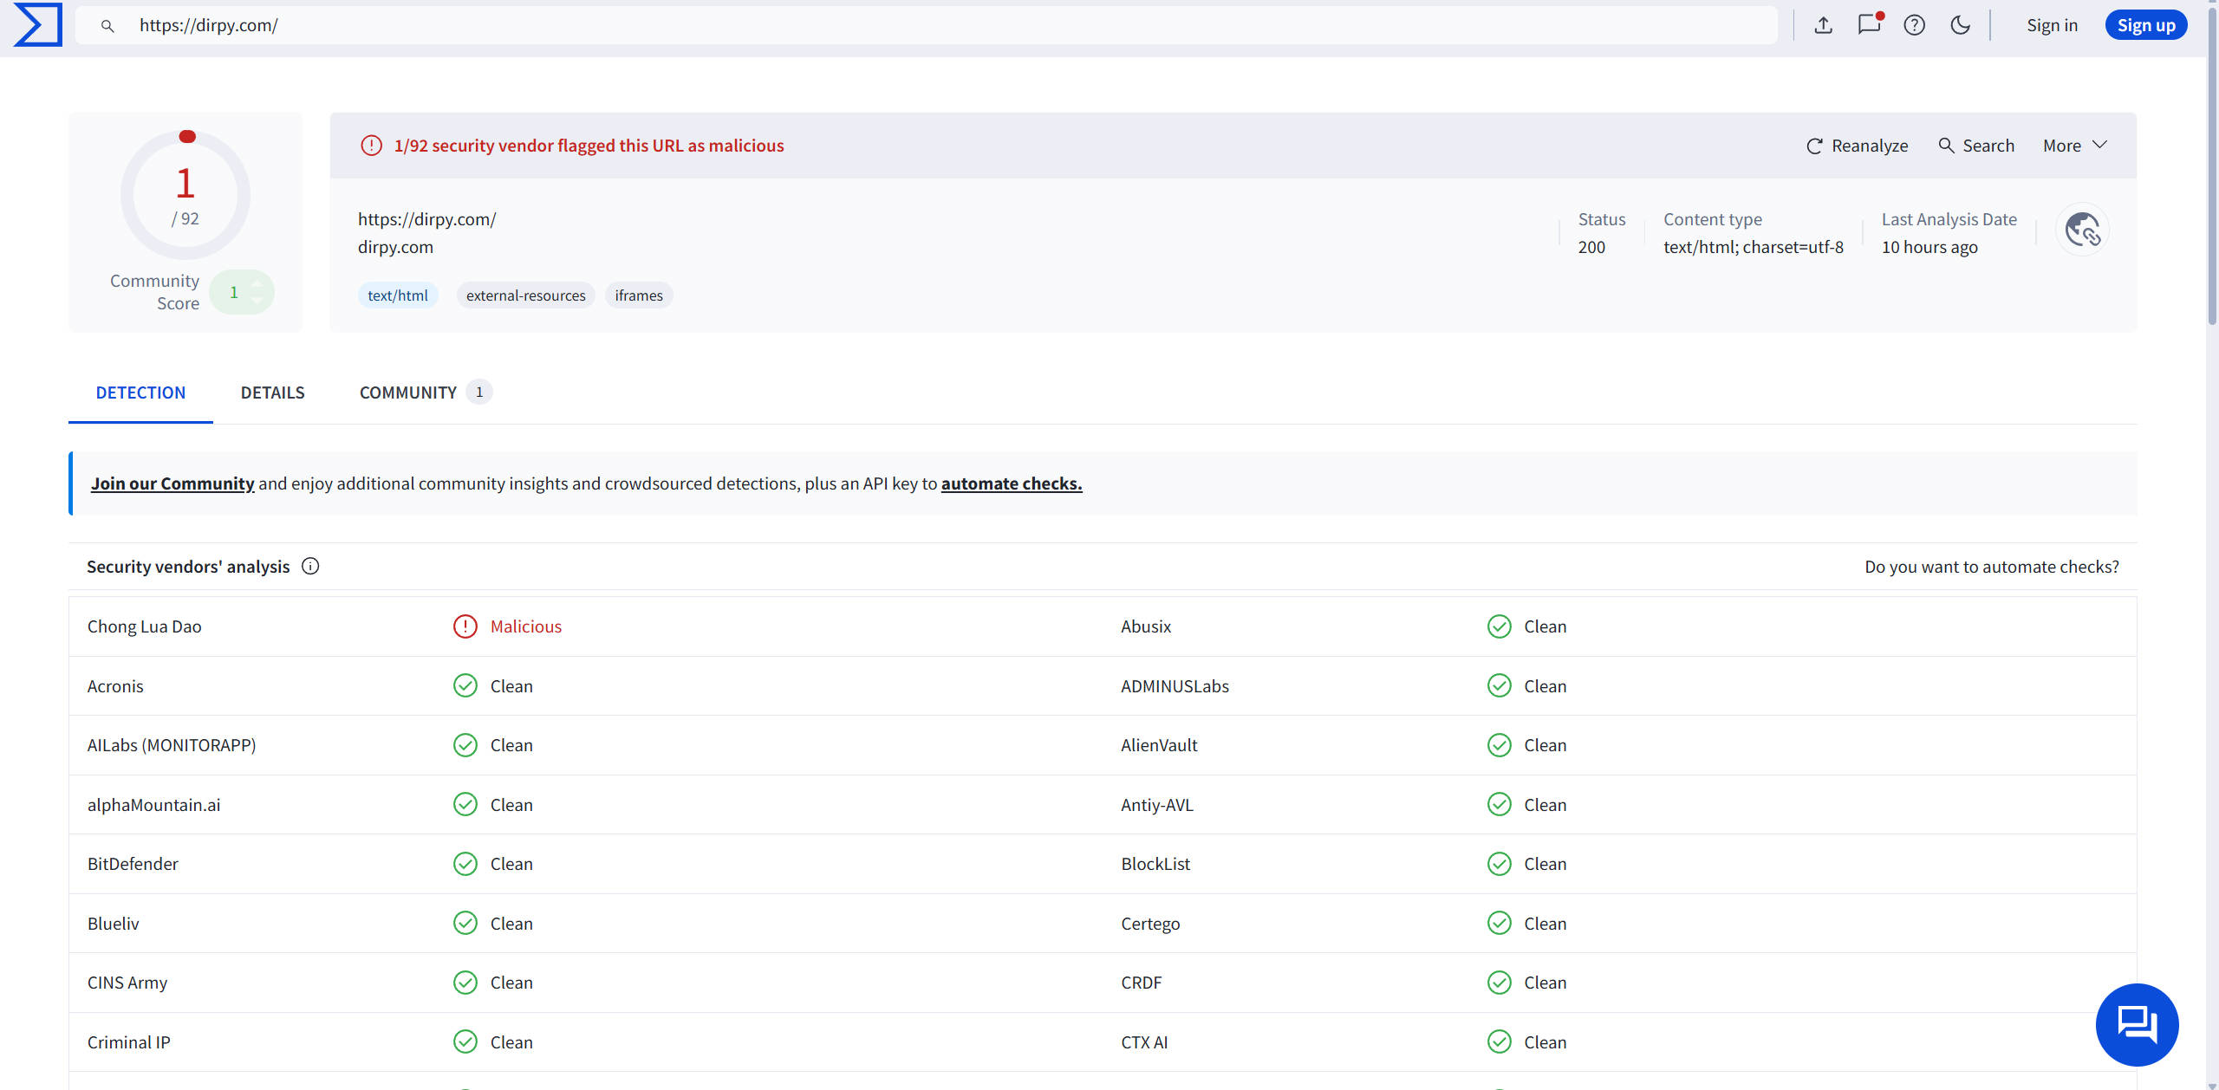The image size is (2219, 1090).
Task: Open the blue chat bubble widget
Action: click(x=2137, y=1024)
